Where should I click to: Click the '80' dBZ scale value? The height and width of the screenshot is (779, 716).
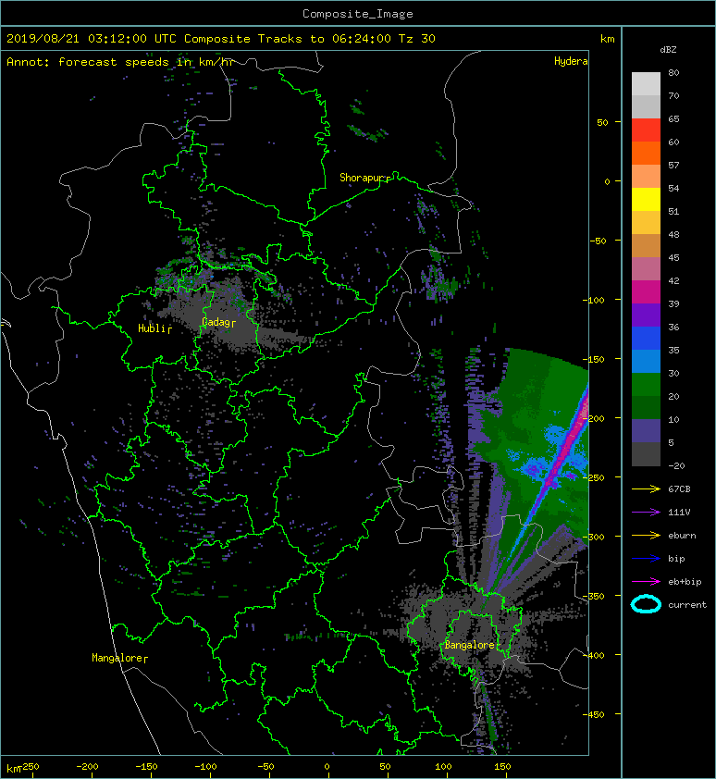pos(673,72)
